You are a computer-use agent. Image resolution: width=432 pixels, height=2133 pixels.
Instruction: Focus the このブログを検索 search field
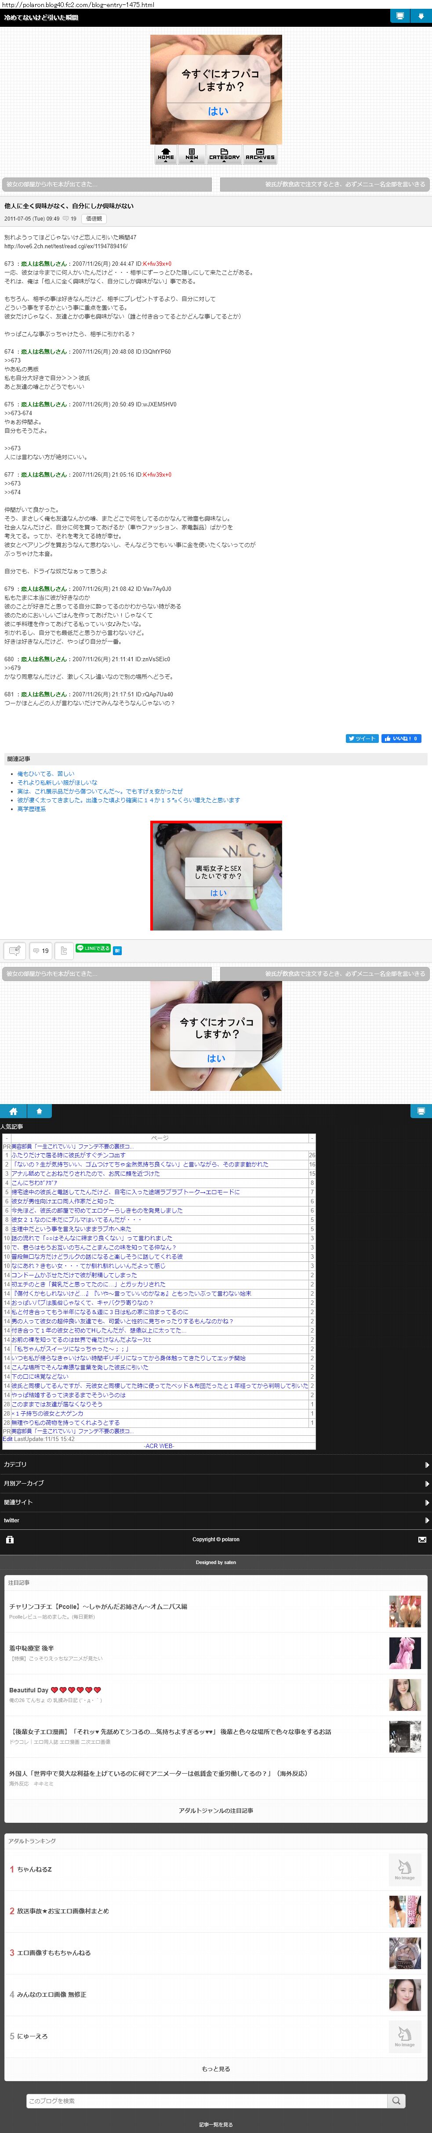[x=207, y=2100]
